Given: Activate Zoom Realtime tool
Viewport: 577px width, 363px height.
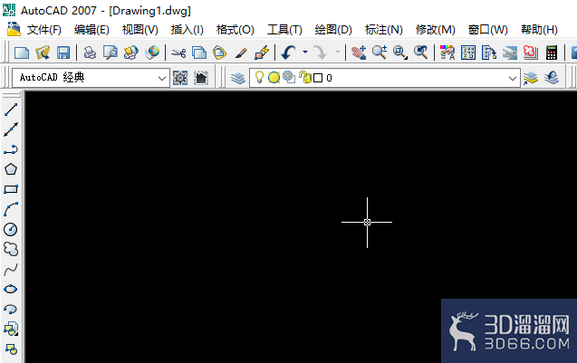Looking at the screenshot, I should (x=379, y=53).
